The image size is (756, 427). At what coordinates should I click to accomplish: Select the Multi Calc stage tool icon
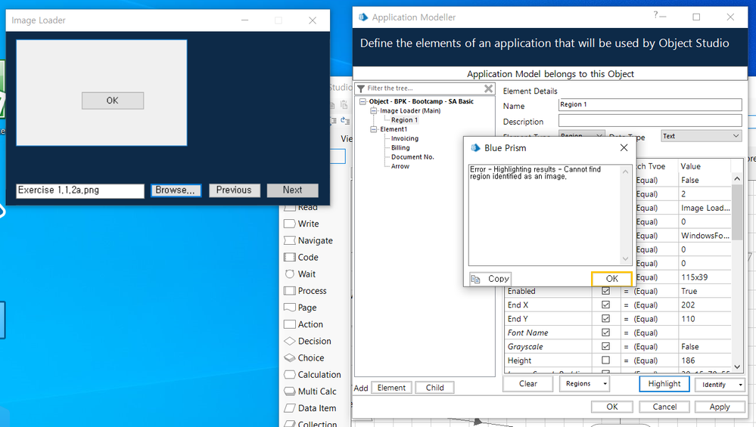(289, 391)
